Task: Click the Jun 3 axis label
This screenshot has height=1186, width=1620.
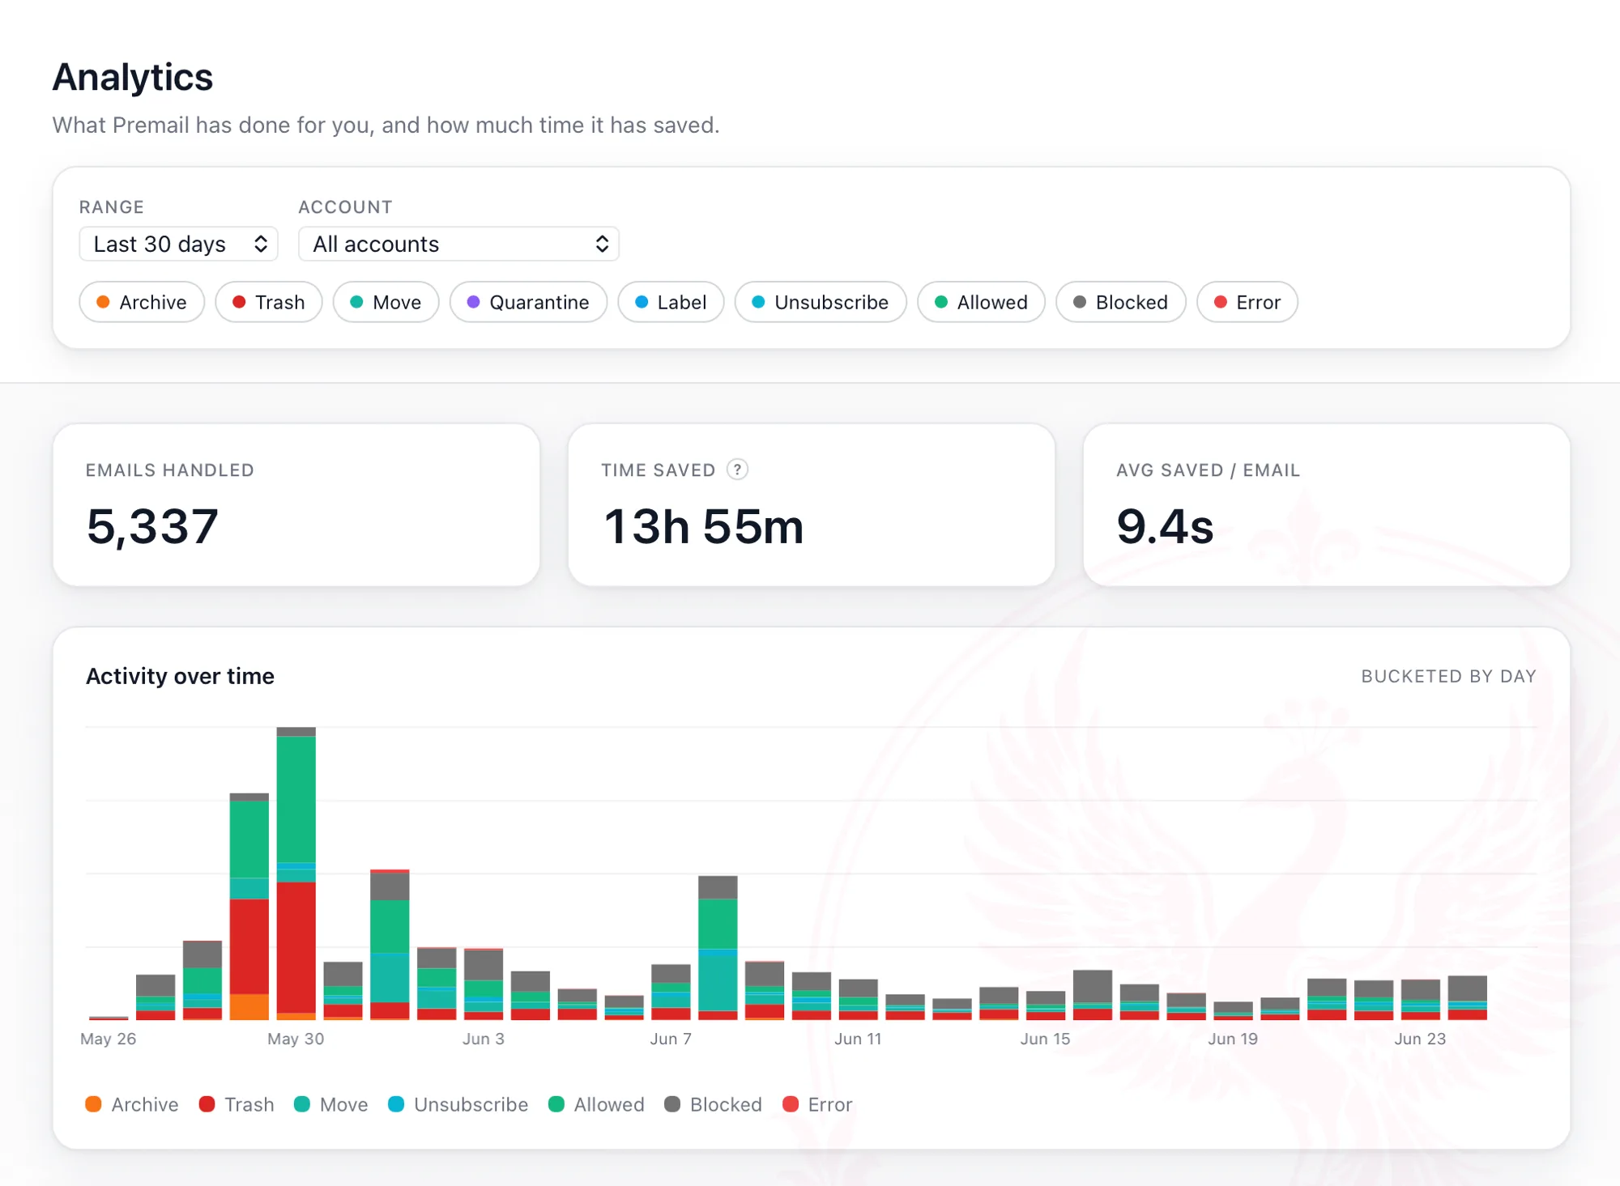Action: (x=484, y=1039)
